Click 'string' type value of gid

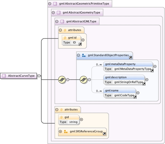[73, 122]
